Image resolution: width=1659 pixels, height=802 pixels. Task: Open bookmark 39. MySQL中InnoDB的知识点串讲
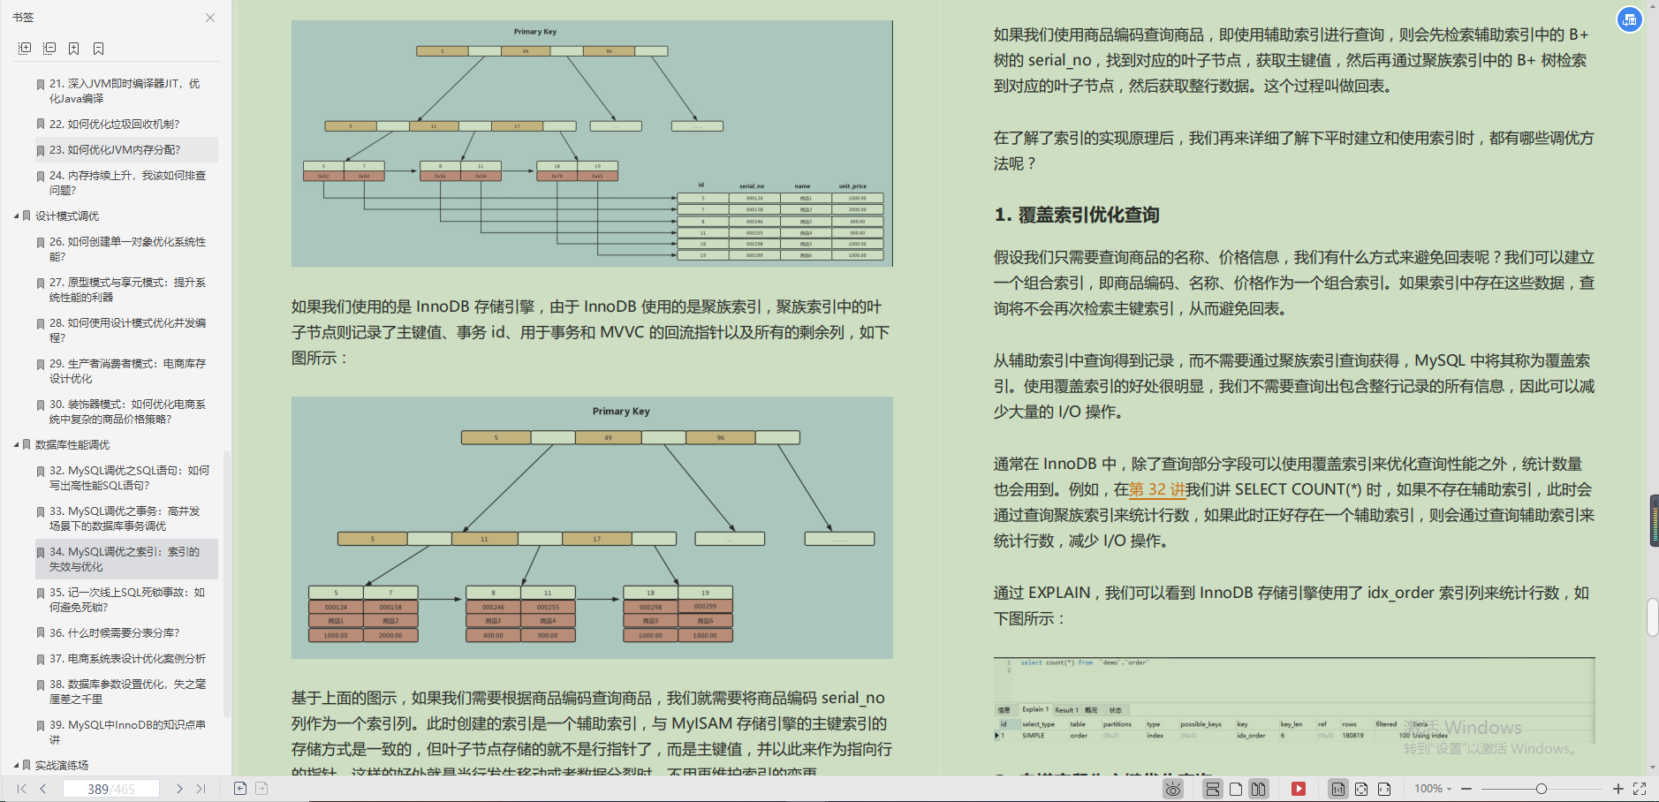point(125,732)
